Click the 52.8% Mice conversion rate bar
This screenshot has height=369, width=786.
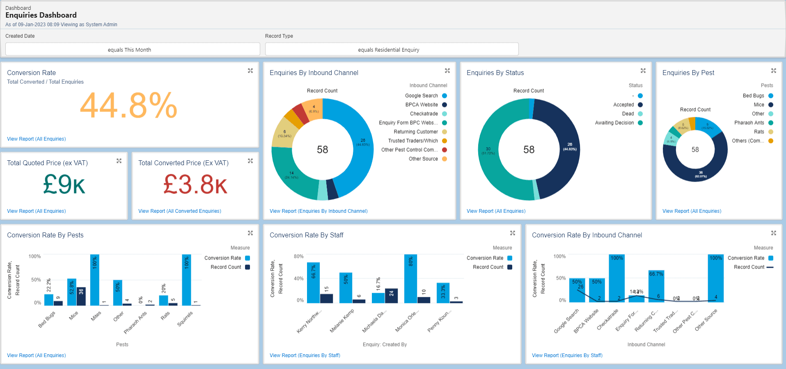coord(72,292)
